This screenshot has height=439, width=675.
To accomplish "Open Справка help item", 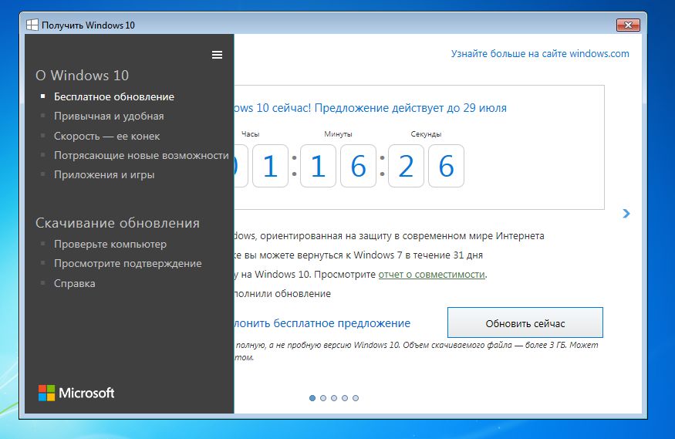I will (75, 284).
